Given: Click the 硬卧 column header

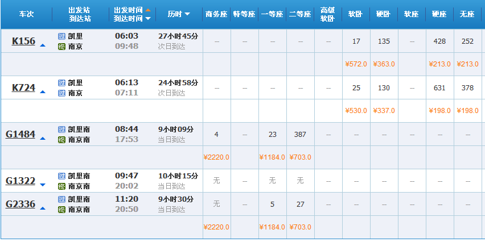Looking at the screenshot, I should coord(384,15).
